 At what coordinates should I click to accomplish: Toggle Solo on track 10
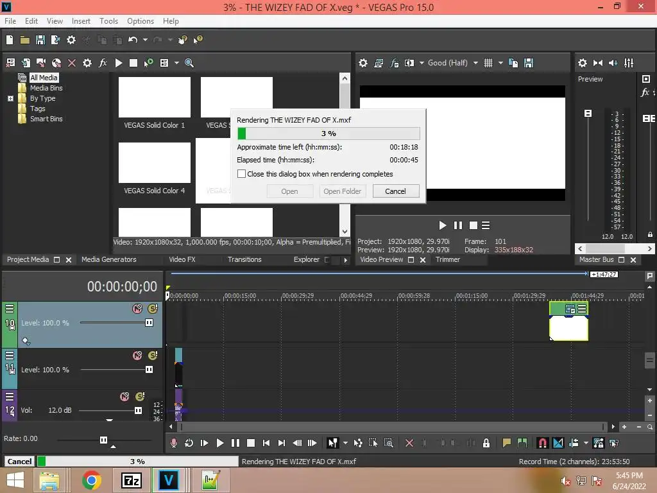point(153,309)
